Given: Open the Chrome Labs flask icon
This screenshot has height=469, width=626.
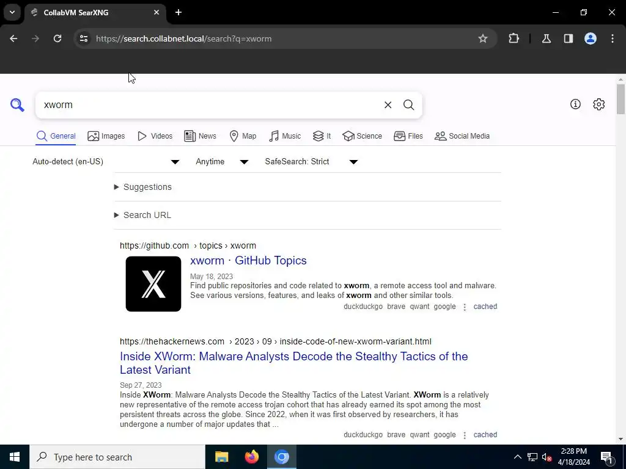Looking at the screenshot, I should pyautogui.click(x=546, y=38).
